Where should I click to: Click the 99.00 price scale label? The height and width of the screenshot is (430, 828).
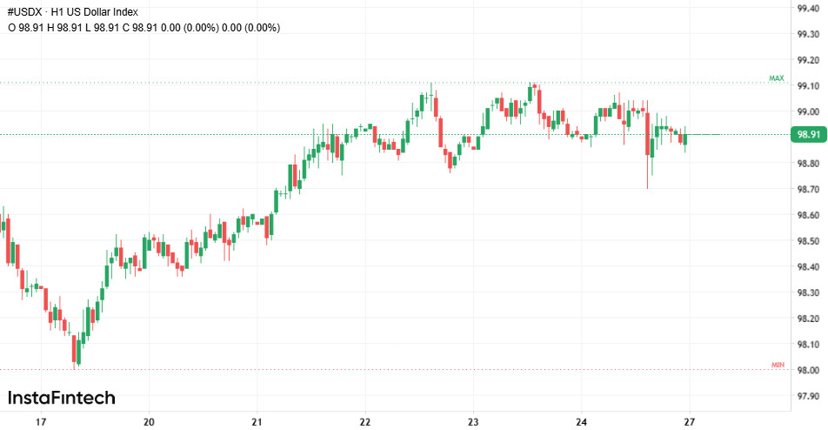click(x=808, y=112)
